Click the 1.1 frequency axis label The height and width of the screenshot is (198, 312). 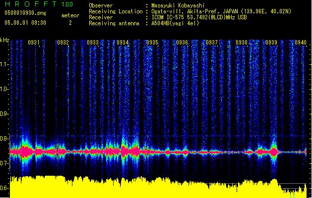[4, 64]
